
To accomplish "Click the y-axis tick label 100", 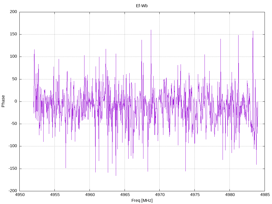I will point(14,57).
